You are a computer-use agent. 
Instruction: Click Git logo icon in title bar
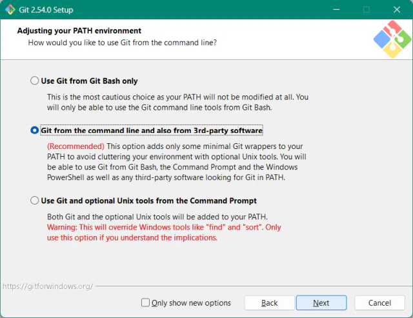(10, 10)
